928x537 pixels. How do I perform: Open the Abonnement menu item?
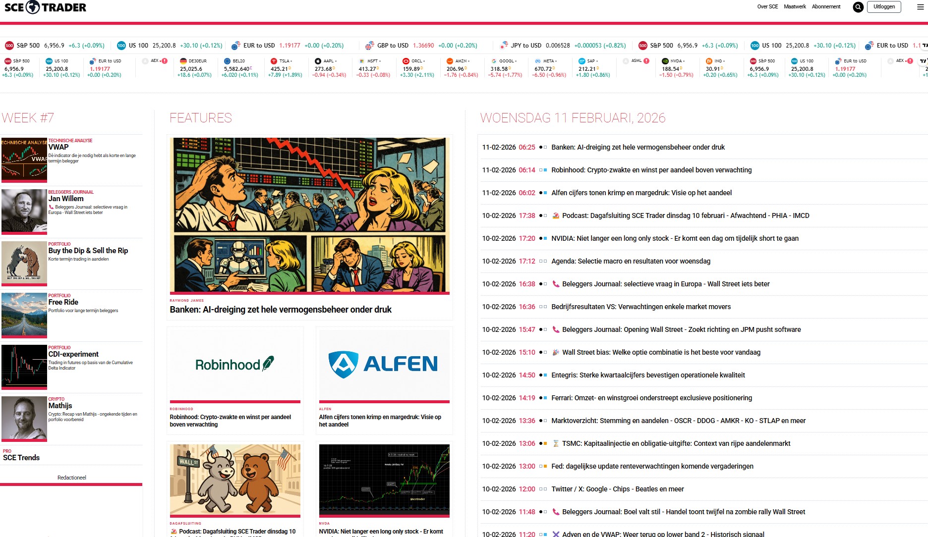(x=826, y=6)
